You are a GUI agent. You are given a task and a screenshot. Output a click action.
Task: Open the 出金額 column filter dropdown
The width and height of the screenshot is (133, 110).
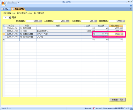[x=108, y=26]
